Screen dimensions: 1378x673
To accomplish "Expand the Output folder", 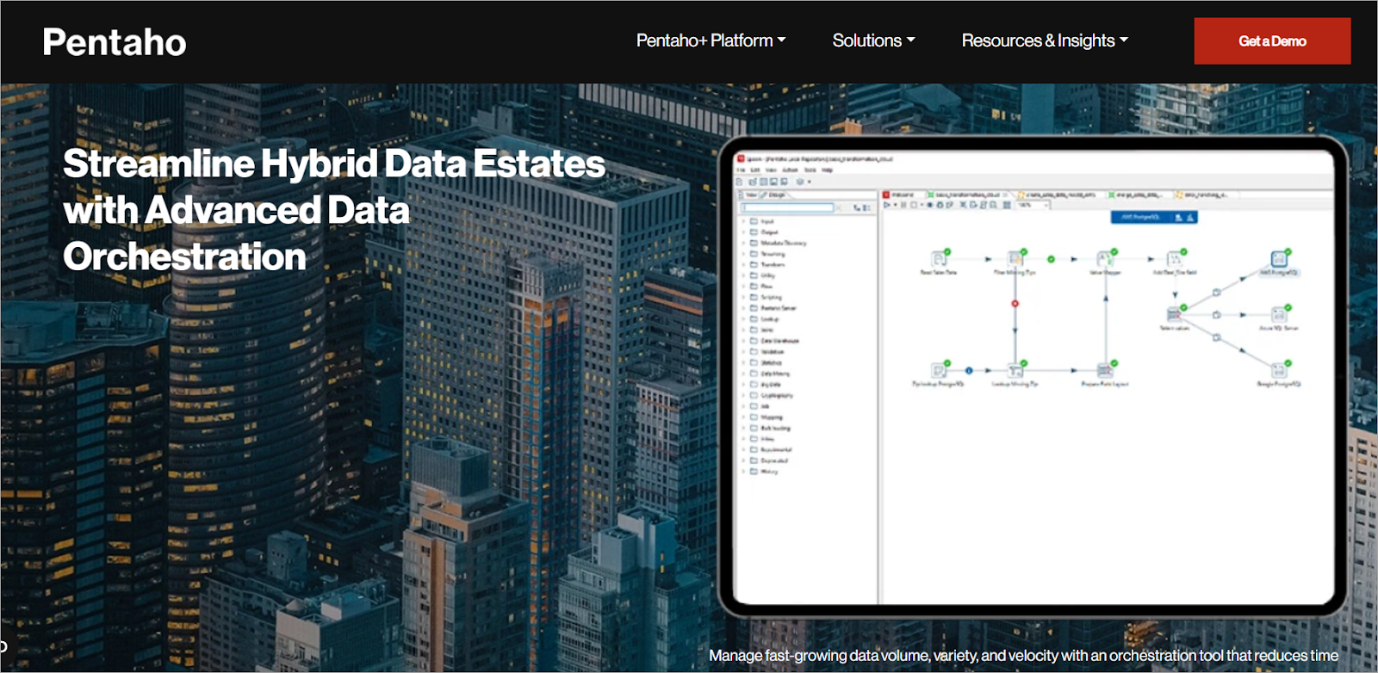I will (x=744, y=232).
